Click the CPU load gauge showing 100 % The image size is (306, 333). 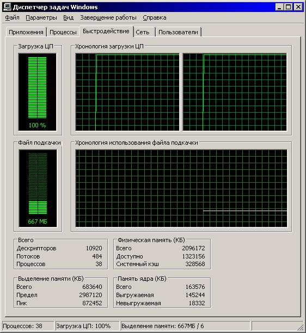[38, 92]
